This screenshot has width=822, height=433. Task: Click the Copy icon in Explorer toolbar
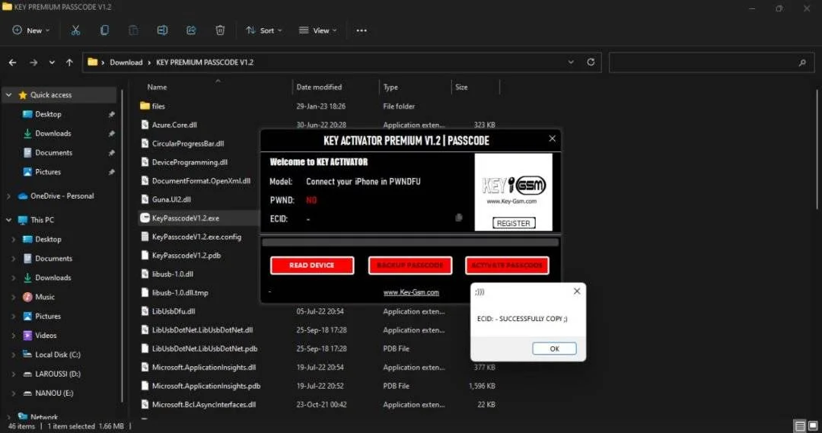click(104, 30)
